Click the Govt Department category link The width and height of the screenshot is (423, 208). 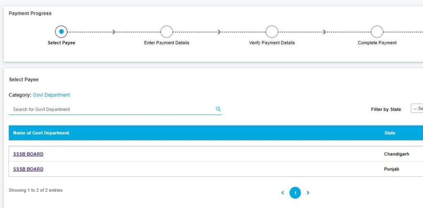(x=51, y=95)
